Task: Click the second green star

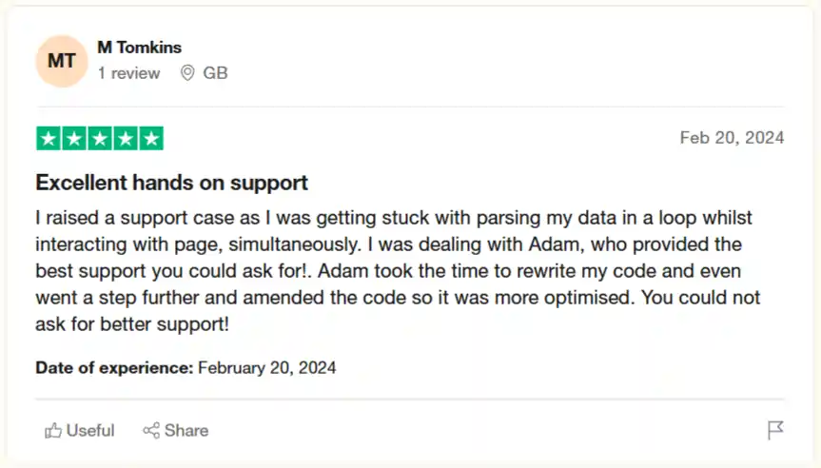Action: 74,139
